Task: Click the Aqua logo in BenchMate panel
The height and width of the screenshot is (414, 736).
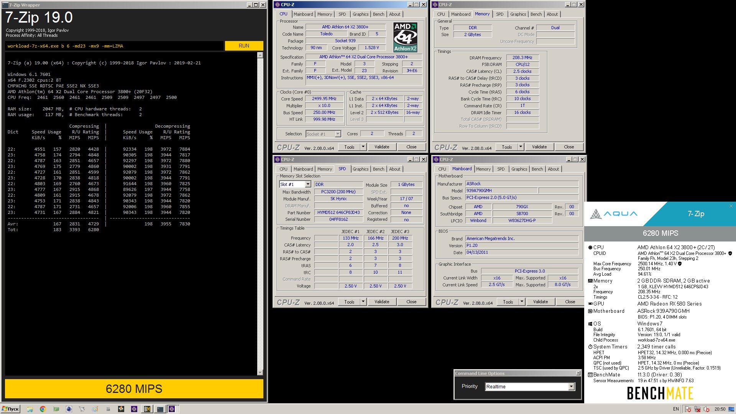Action: click(x=613, y=214)
